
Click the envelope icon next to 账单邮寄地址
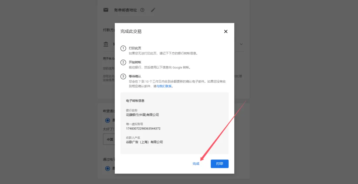(x=106, y=10)
